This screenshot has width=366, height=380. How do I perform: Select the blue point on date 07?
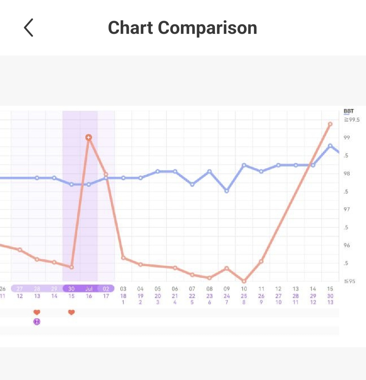pyautogui.click(x=192, y=184)
